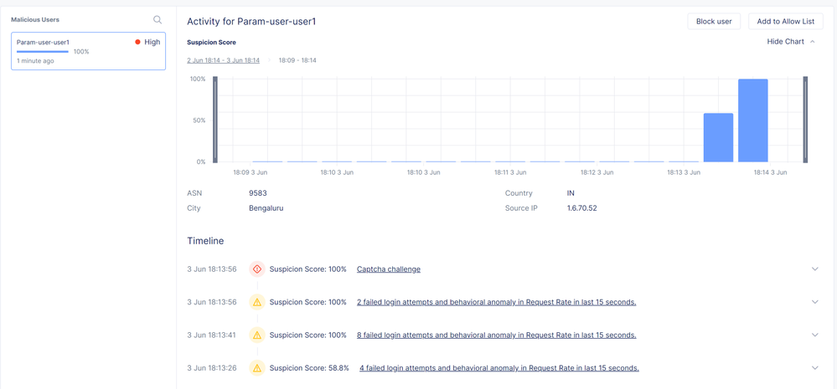Click warning icon for 2 failed logins event
837x389 pixels.
click(257, 302)
